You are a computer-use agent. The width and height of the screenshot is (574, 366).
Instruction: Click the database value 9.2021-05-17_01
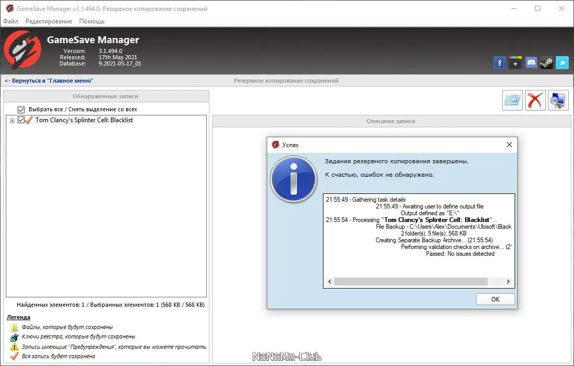pos(120,63)
